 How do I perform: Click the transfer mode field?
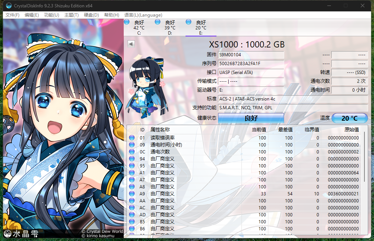click(251, 81)
